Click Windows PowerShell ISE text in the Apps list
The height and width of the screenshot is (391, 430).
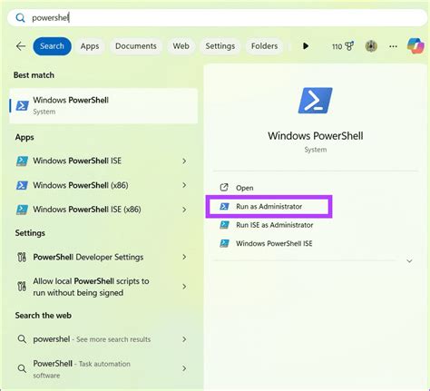click(x=77, y=161)
